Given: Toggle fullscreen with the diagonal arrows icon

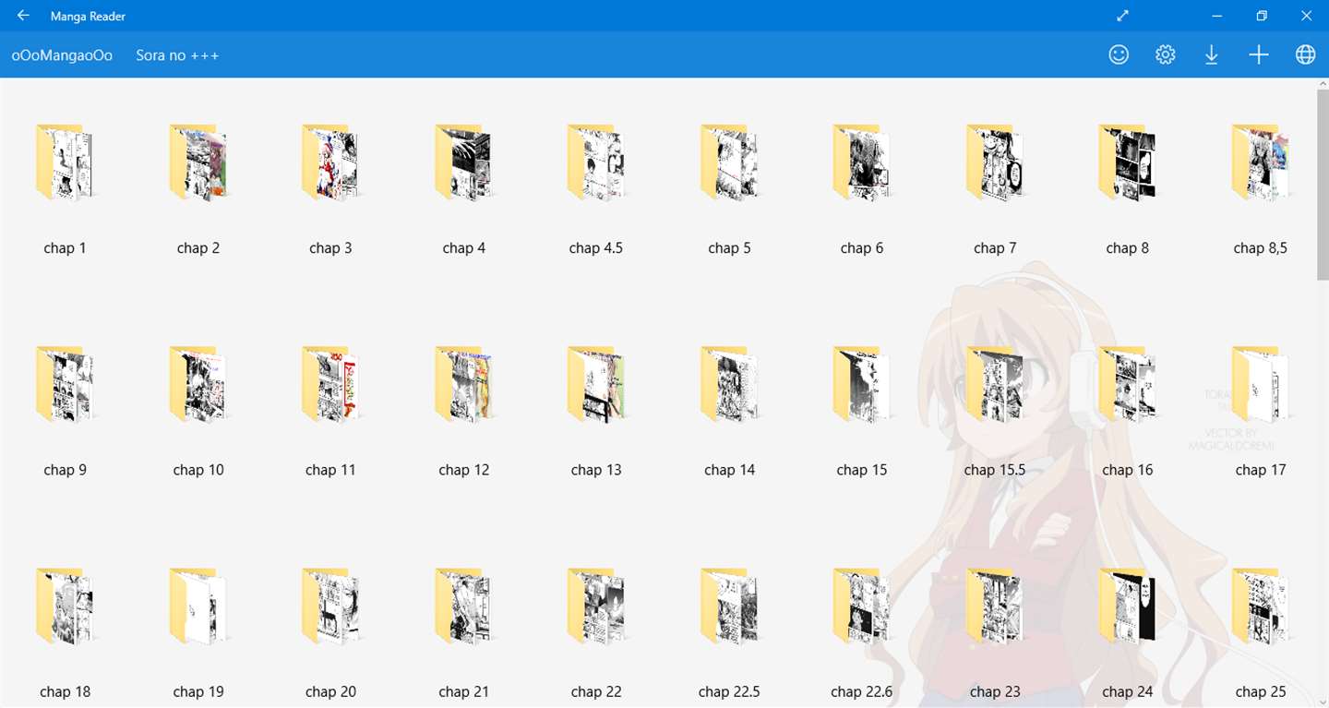Looking at the screenshot, I should point(1122,16).
